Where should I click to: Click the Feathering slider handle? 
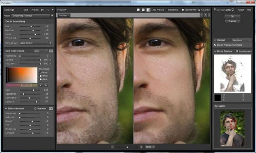click(20, 56)
